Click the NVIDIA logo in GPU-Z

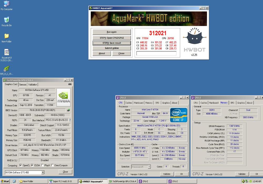pos(64,97)
